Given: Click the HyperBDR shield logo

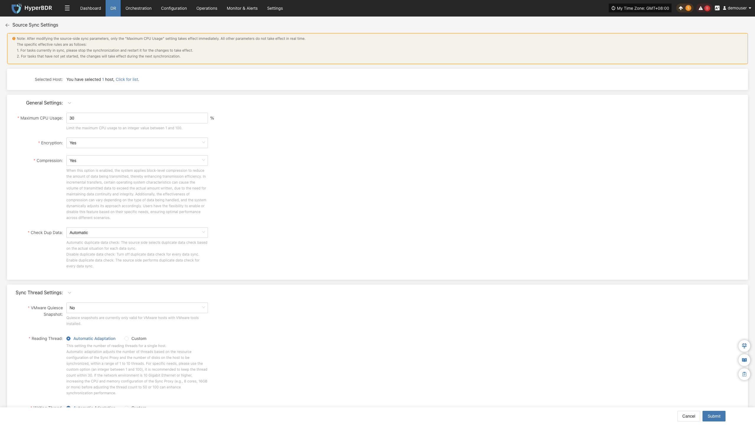Looking at the screenshot, I should tap(17, 8).
